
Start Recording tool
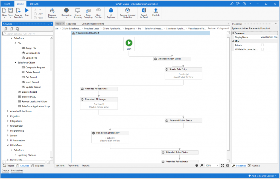(x=66, y=13)
